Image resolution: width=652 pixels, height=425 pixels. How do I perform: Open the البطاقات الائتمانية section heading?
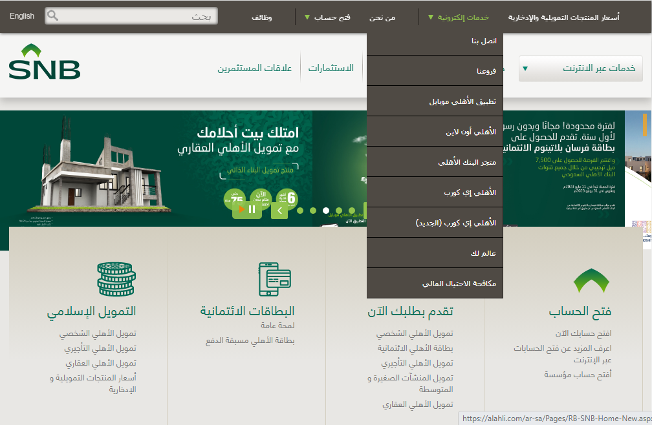pyautogui.click(x=247, y=311)
